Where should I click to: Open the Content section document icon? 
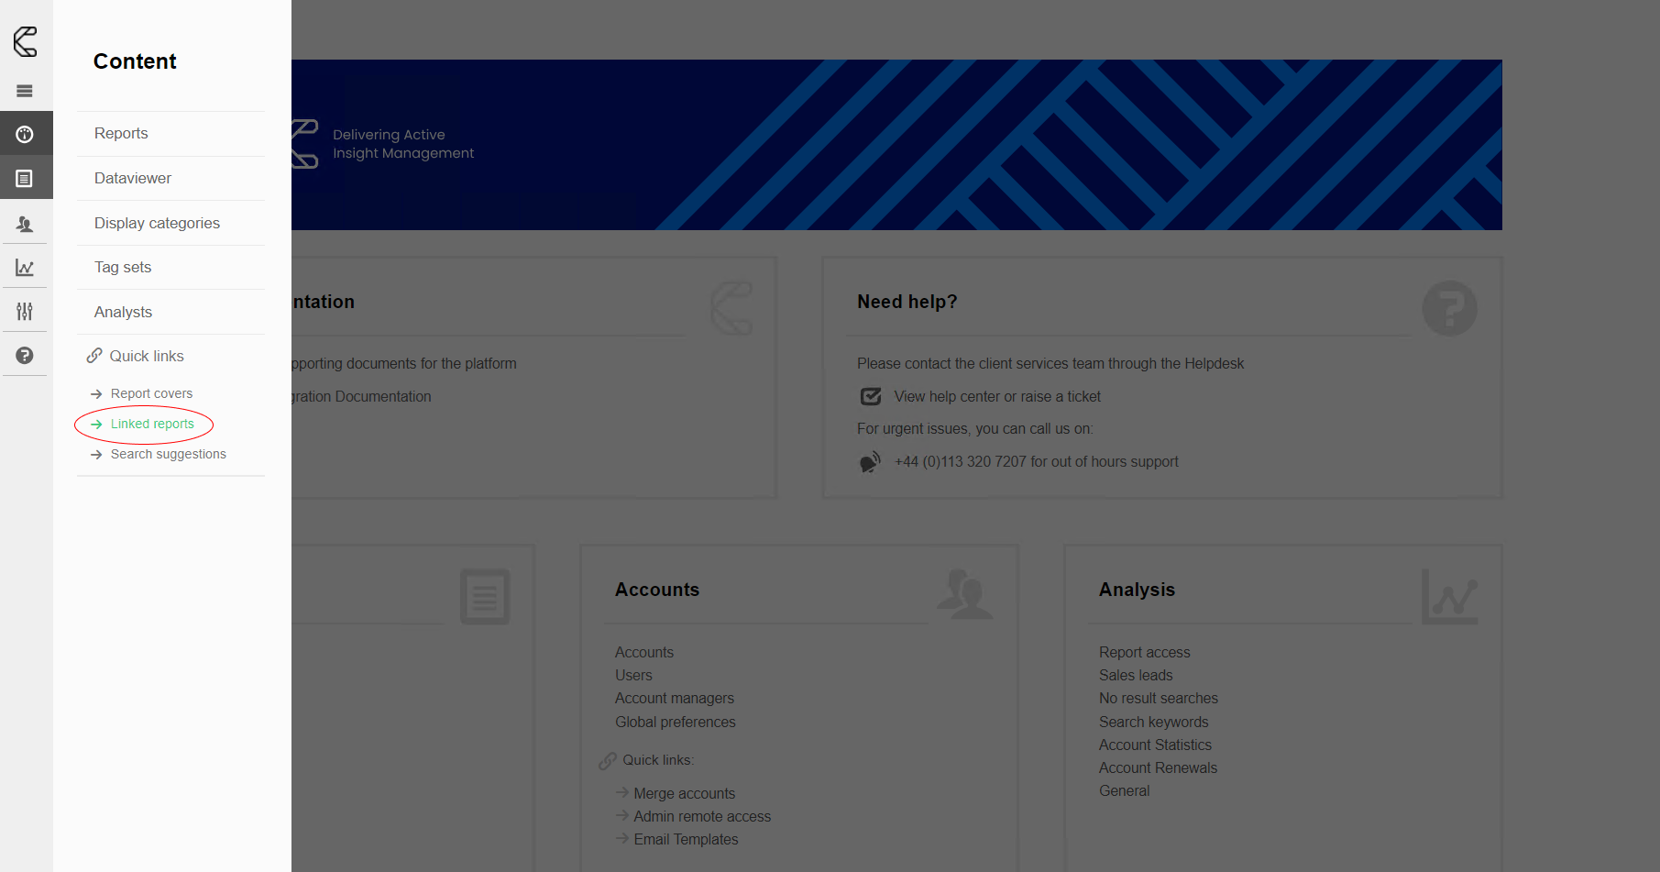25,177
